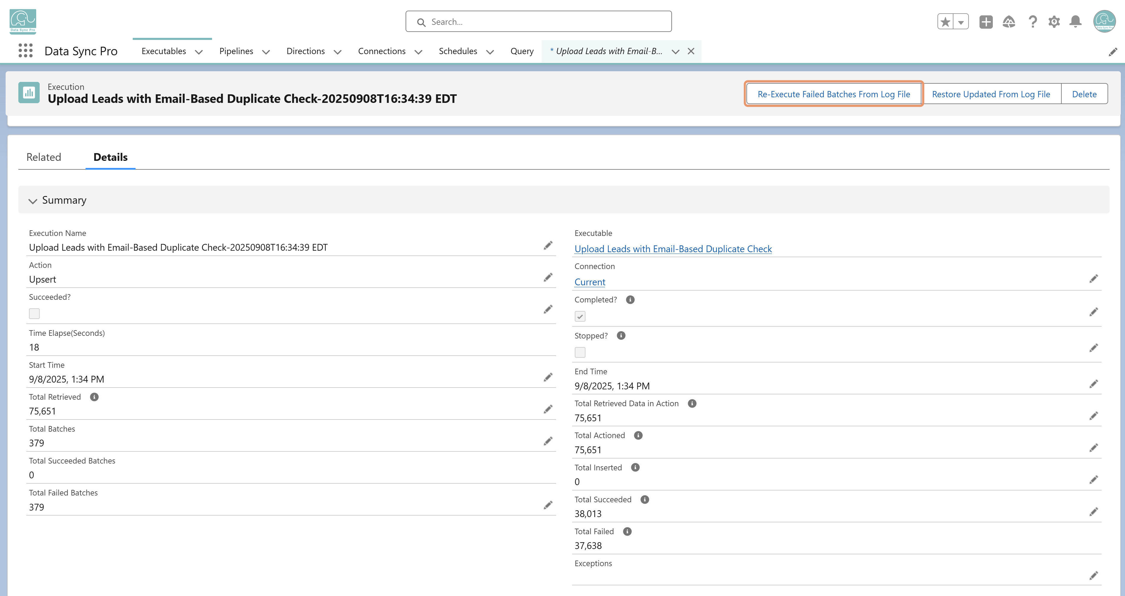1125x596 pixels.
Task: Click the Favorites star icon
Action: [x=946, y=22]
